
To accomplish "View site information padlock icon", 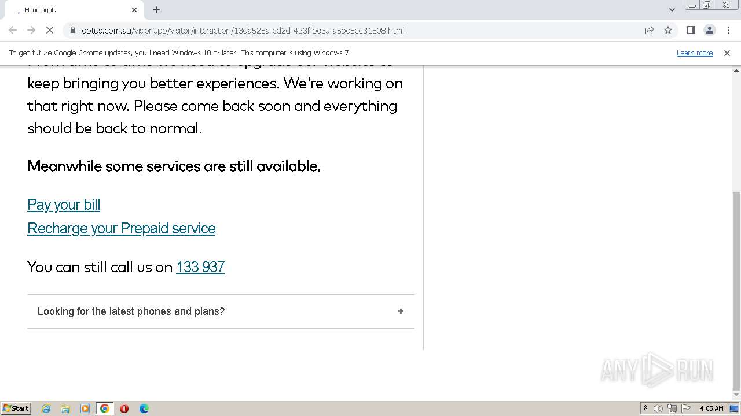I will 73,30.
